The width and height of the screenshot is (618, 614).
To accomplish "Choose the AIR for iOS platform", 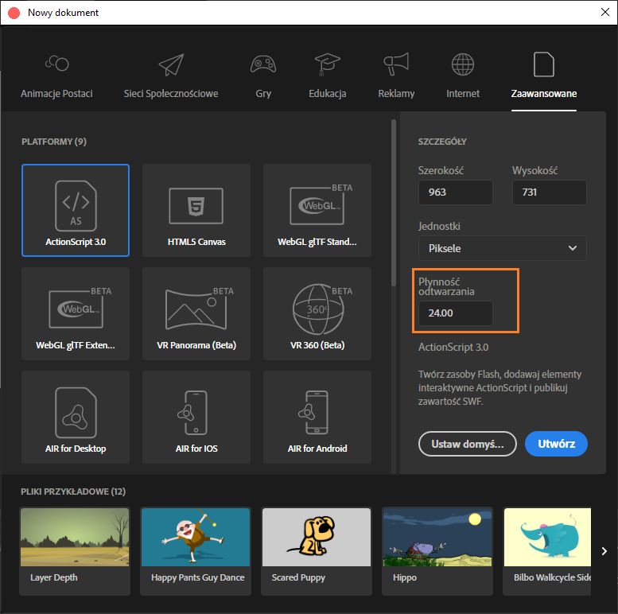I will pyautogui.click(x=196, y=417).
